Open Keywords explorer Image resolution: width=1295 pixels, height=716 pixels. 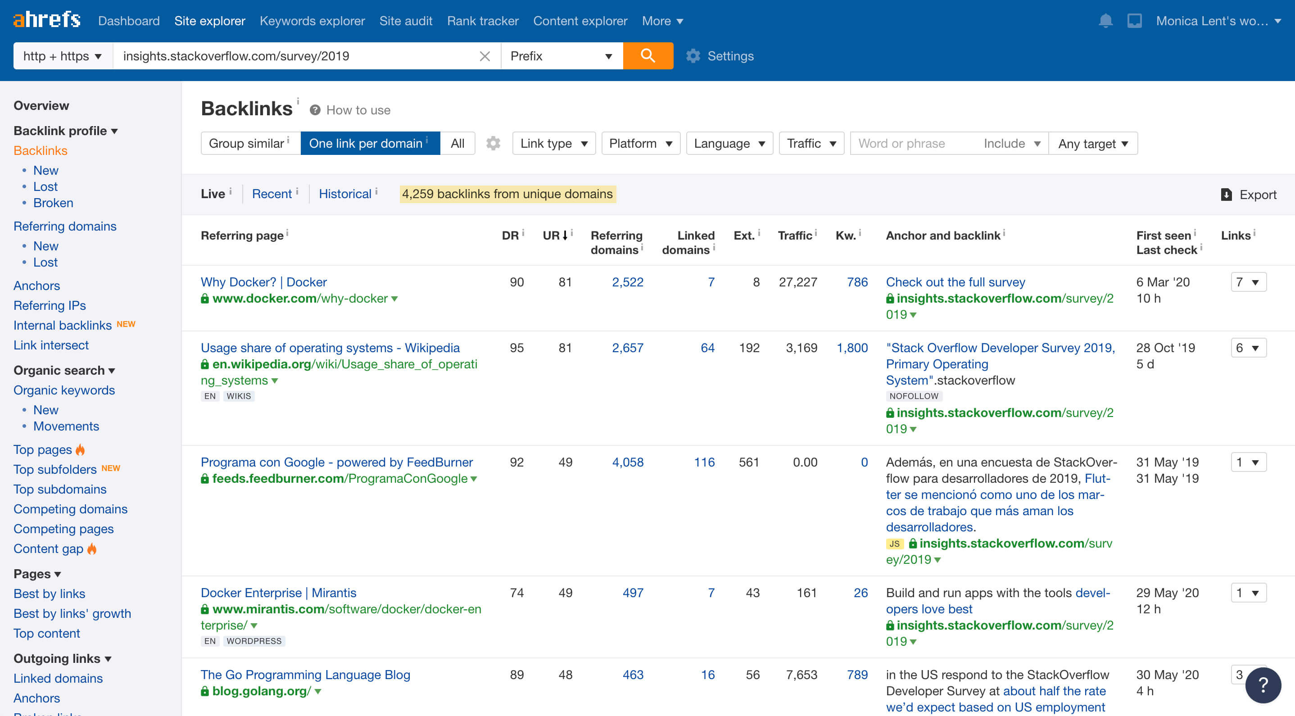(312, 21)
